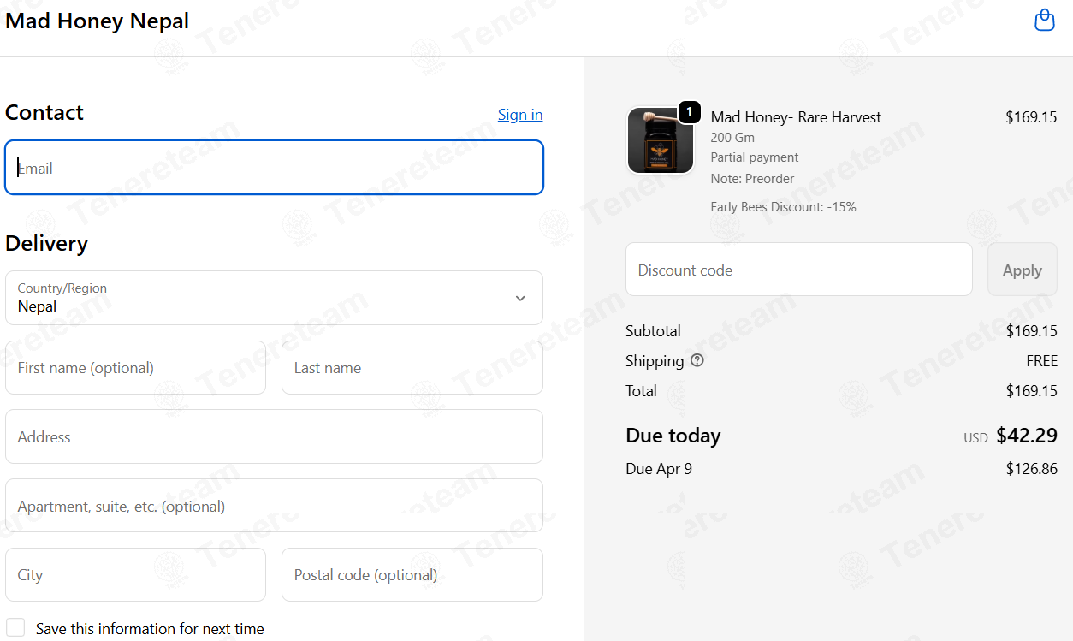
Task: Click the FREE shipping value
Action: 1041,361
